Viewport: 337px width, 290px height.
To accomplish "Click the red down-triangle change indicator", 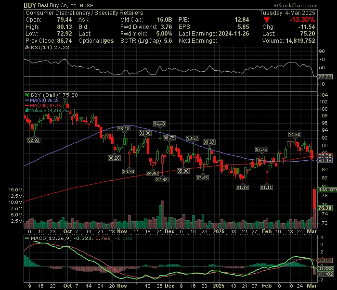I will 267,20.
